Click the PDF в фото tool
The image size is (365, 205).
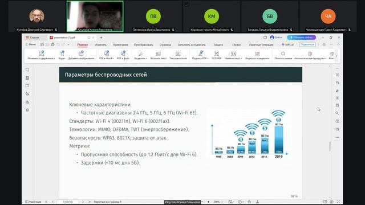pyautogui.click(x=123, y=55)
